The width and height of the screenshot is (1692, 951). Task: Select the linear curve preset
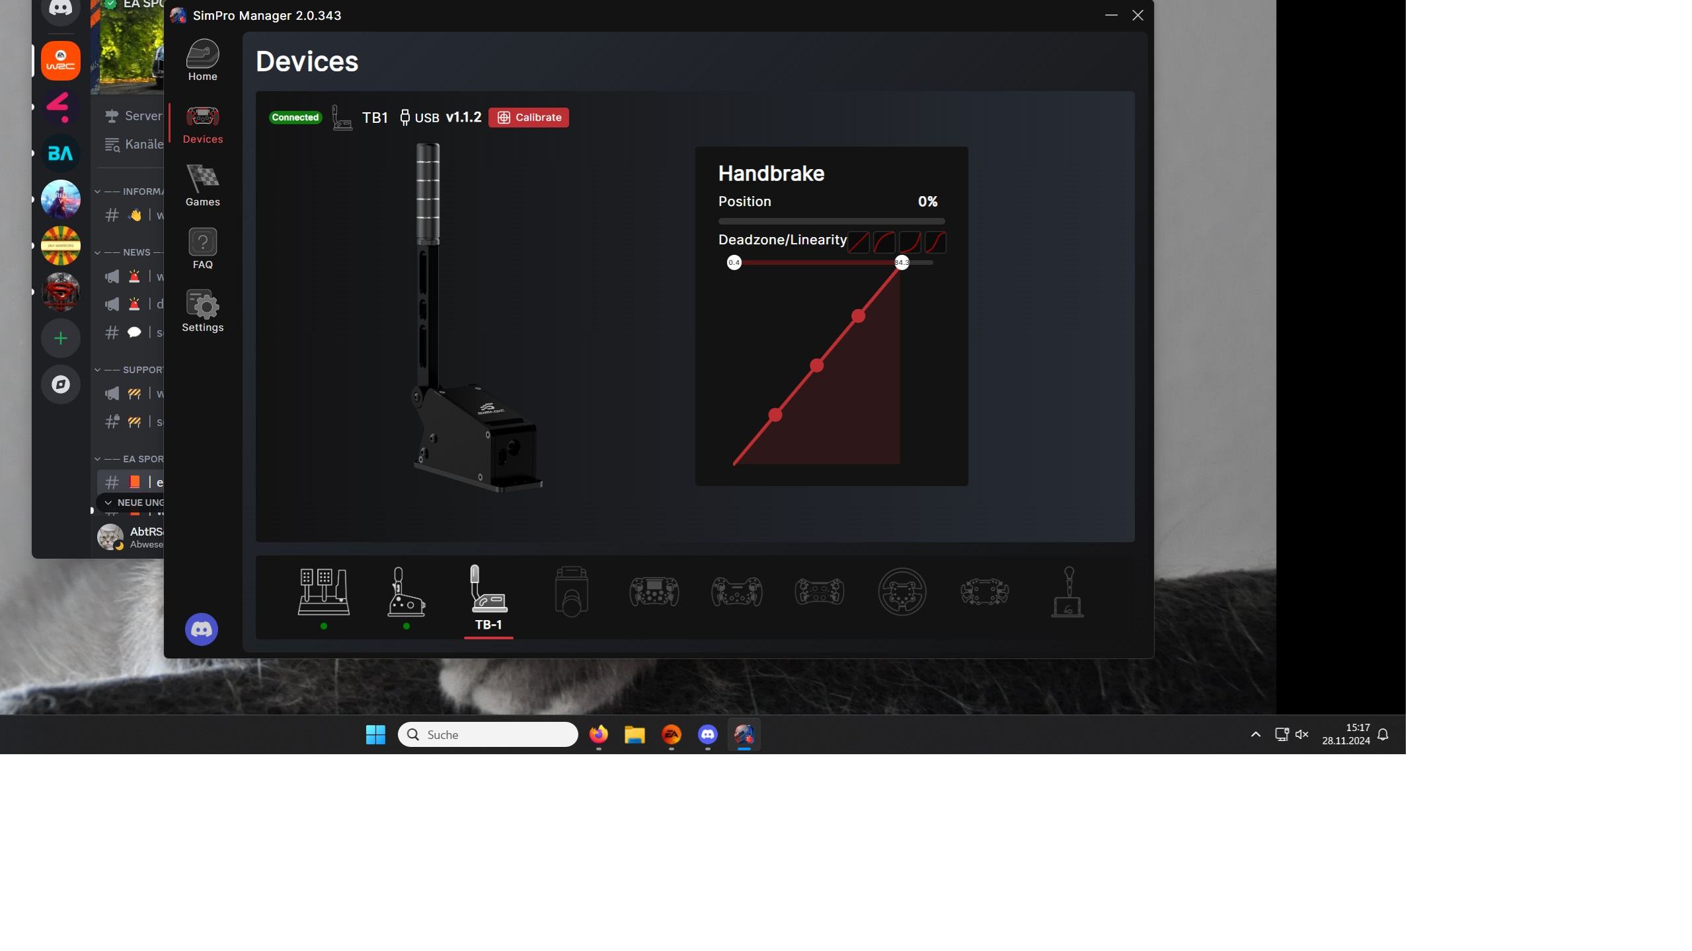pos(859,242)
